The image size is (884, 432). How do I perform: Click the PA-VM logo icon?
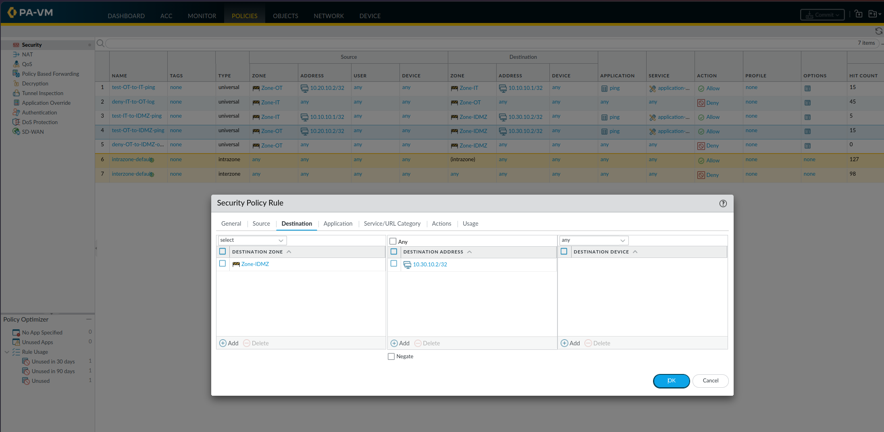tap(12, 12)
